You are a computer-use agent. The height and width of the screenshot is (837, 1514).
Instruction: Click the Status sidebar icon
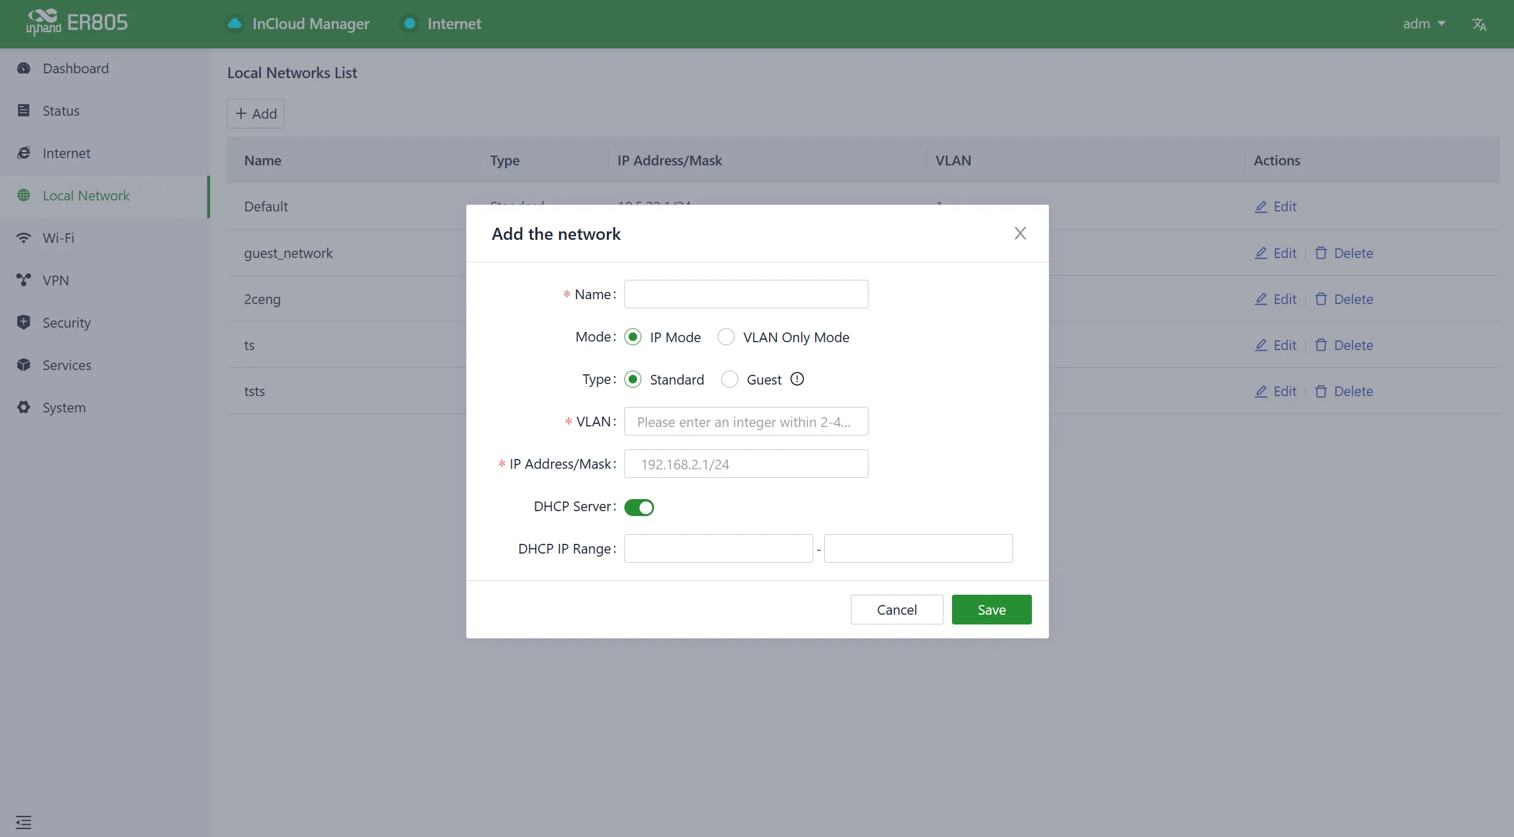click(24, 111)
